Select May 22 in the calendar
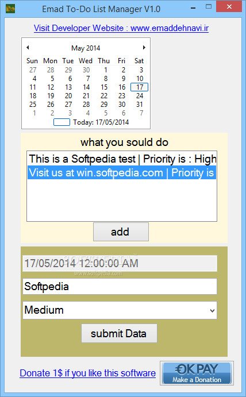The height and width of the screenshot is (397, 246). [104, 96]
